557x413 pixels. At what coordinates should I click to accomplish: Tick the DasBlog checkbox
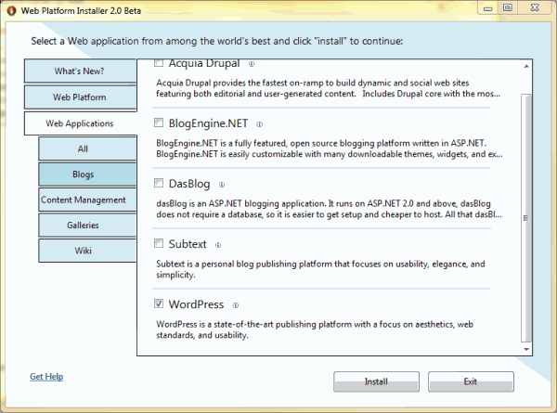point(159,183)
